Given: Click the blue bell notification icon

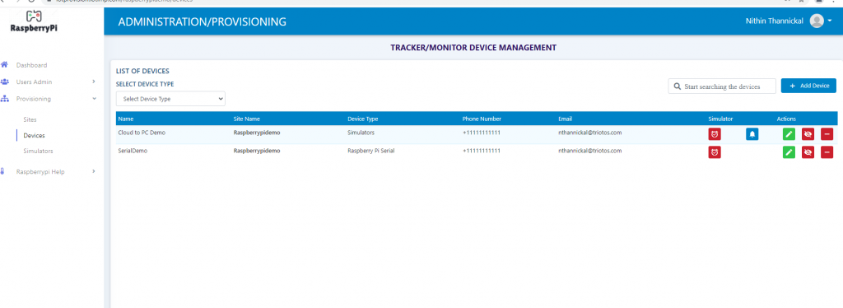Looking at the screenshot, I should 752,134.
